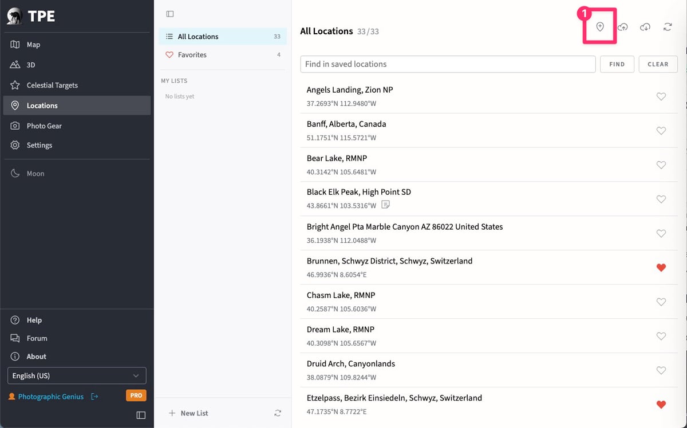This screenshot has height=428, width=687.
Task: Favorite Chasm Lake, RMNP
Action: (x=661, y=302)
